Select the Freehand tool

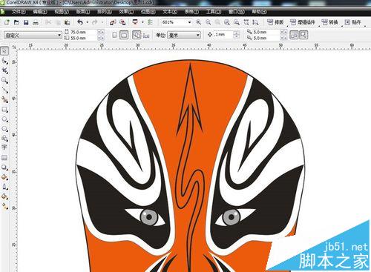coord(4,90)
